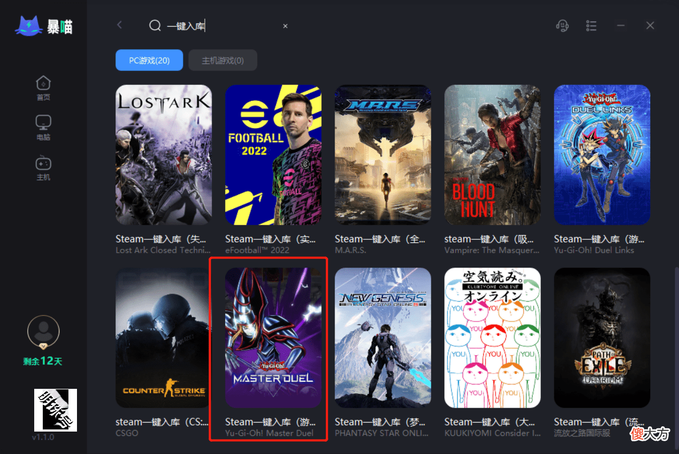Viewport: 679px width, 454px height.
Task: Click the search field containing 一键入库
Action: coord(219,26)
